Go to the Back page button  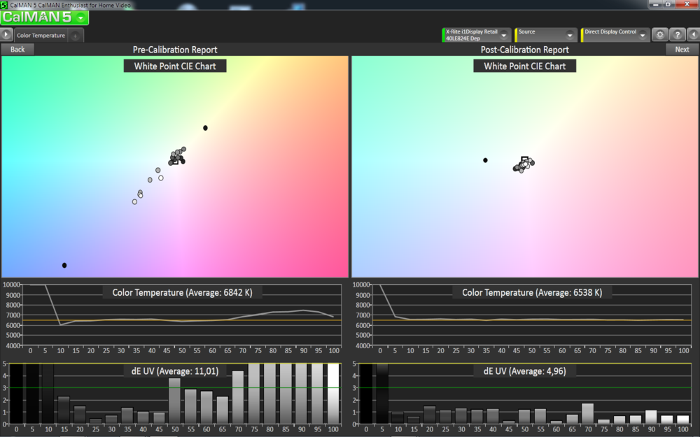[17, 50]
